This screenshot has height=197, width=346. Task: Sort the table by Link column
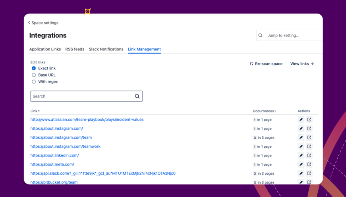pos(35,111)
